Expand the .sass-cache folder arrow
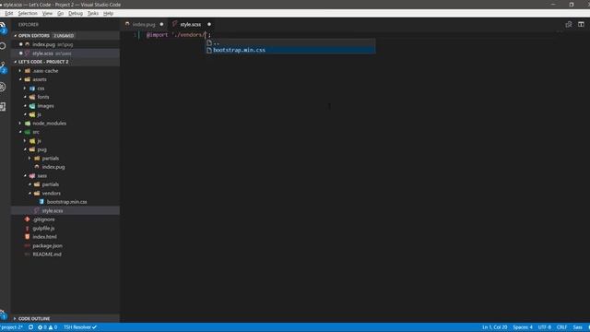This screenshot has width=590, height=332. point(20,71)
